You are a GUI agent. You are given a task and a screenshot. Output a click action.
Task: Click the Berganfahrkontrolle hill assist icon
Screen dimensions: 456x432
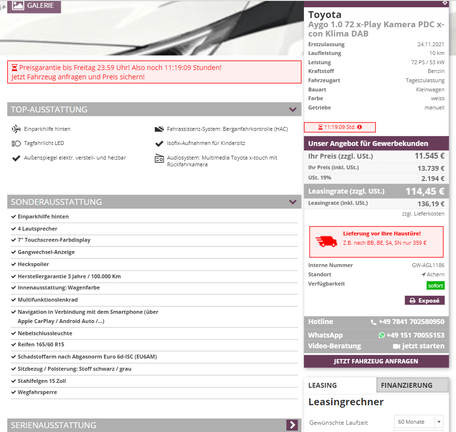[159, 129]
